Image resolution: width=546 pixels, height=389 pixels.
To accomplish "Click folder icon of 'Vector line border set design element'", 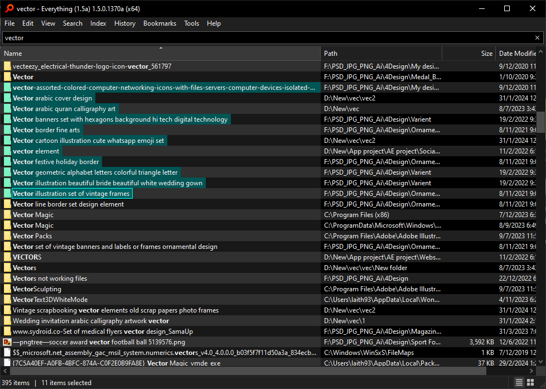I will coord(7,204).
